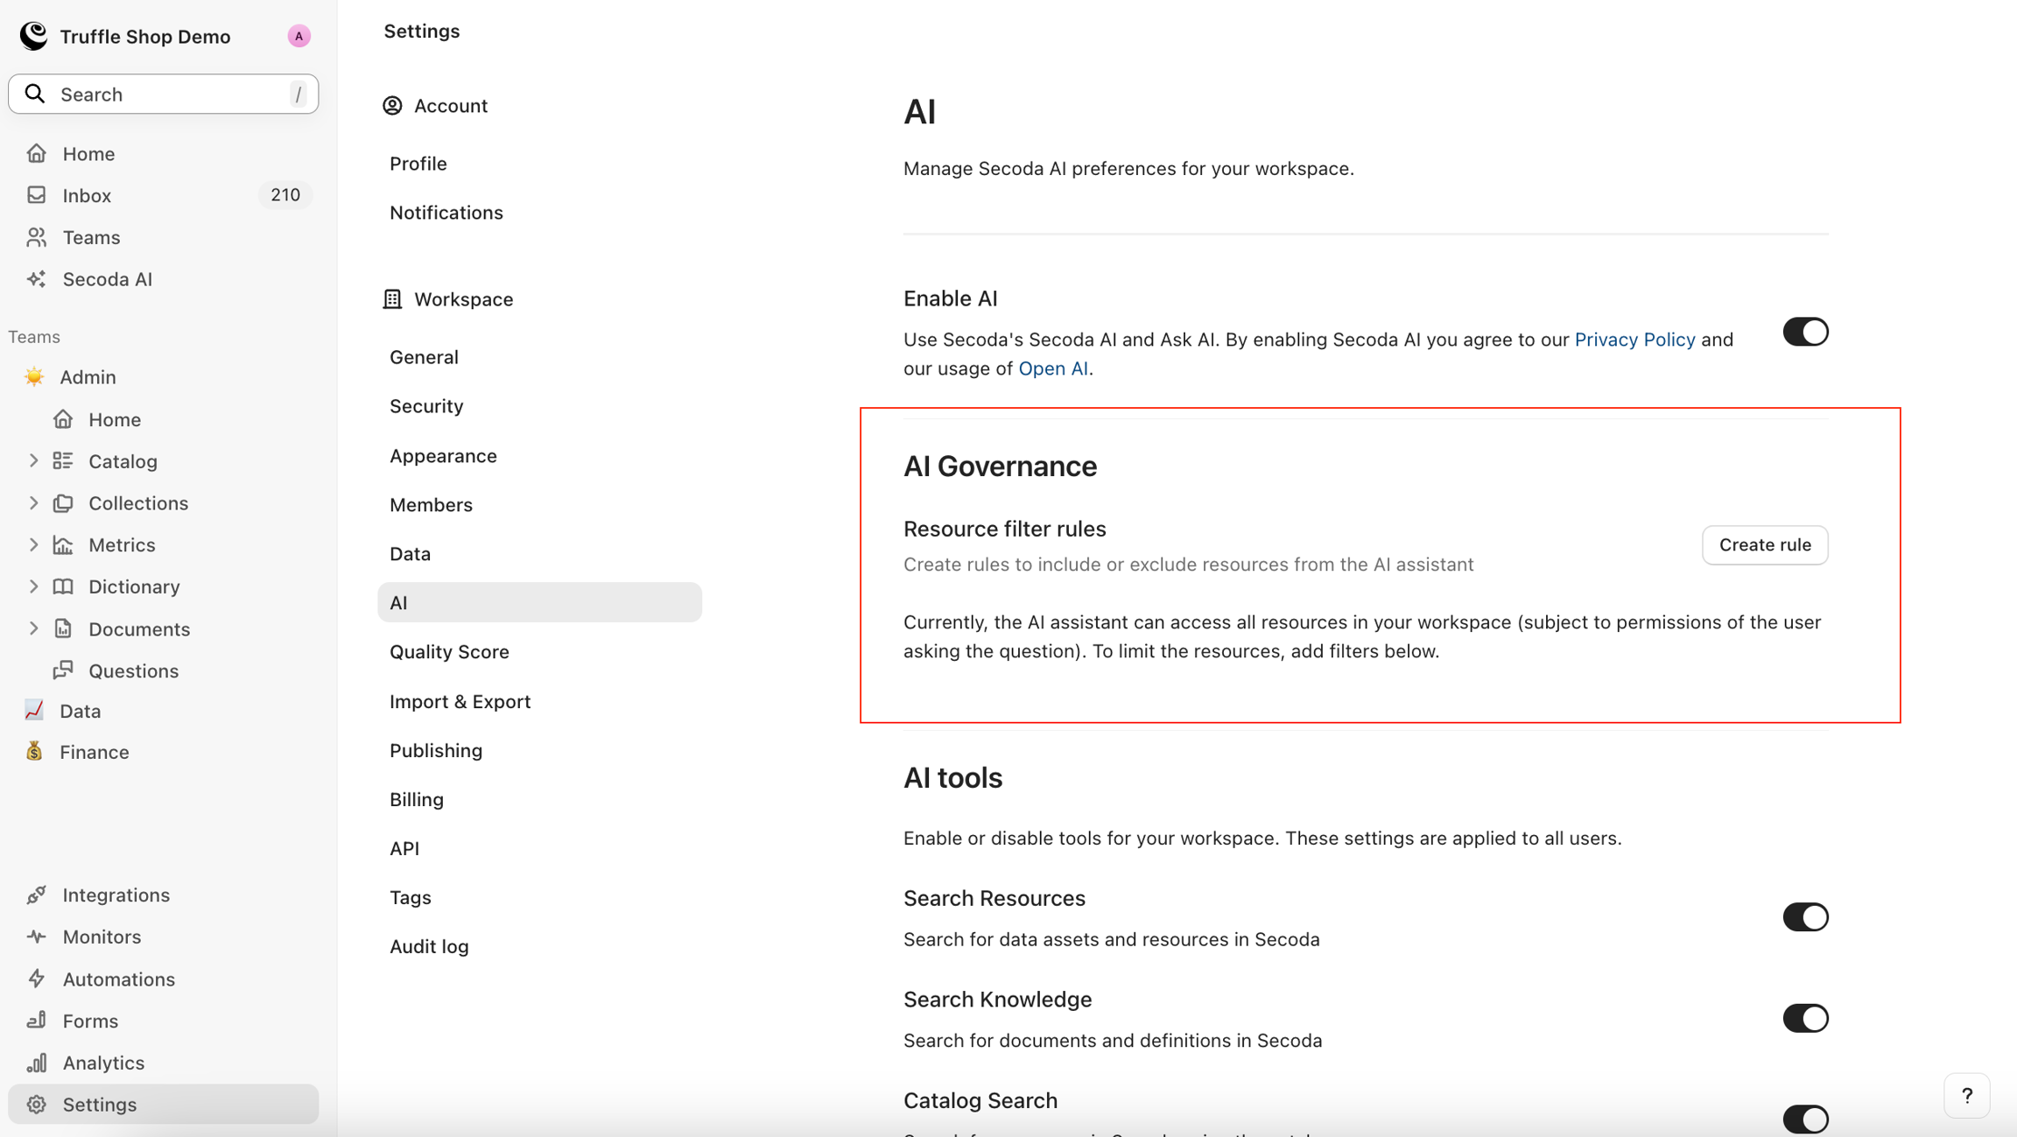Viewport: 2017px width, 1137px height.
Task: Click the Inbox tray icon
Action: point(36,195)
